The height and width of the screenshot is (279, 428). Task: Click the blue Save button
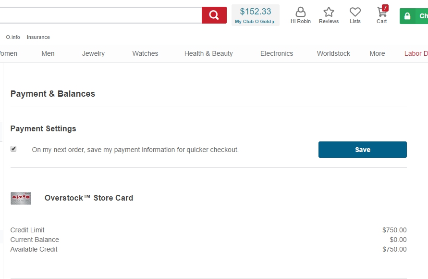(363, 150)
